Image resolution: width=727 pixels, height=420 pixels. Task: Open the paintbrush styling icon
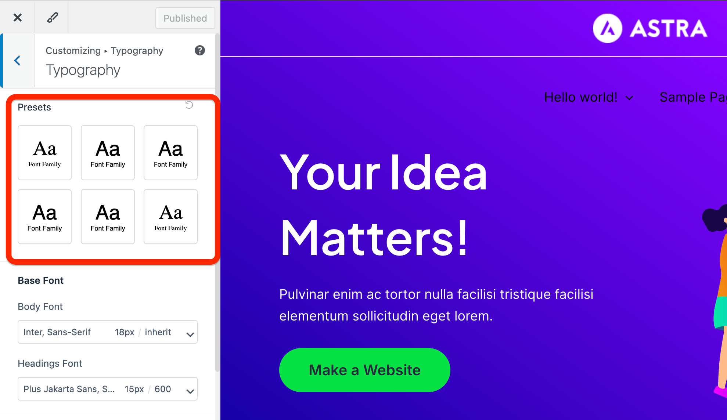52,17
